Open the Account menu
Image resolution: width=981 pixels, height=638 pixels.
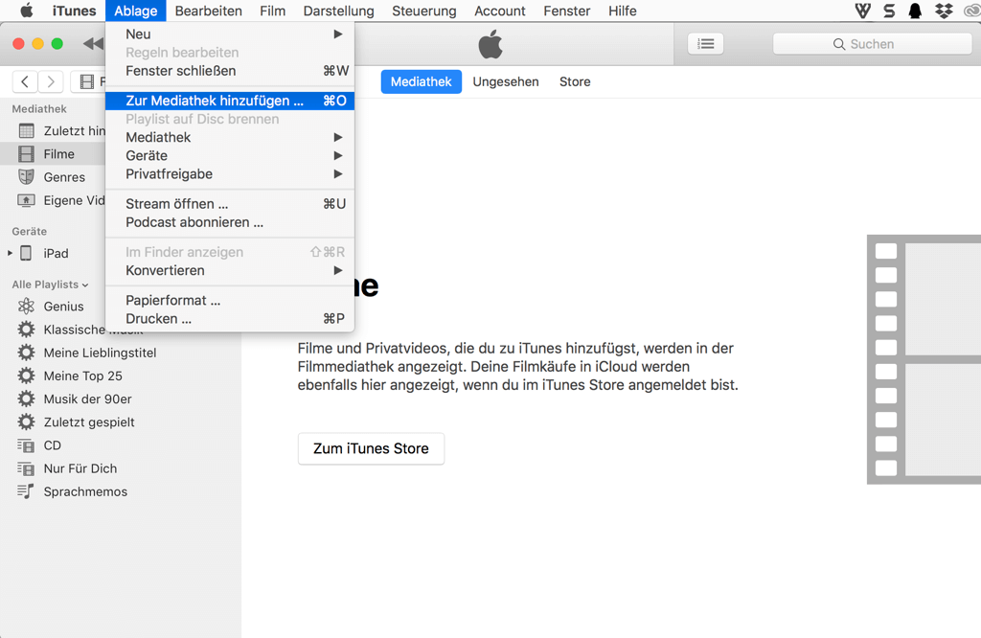[x=500, y=11]
